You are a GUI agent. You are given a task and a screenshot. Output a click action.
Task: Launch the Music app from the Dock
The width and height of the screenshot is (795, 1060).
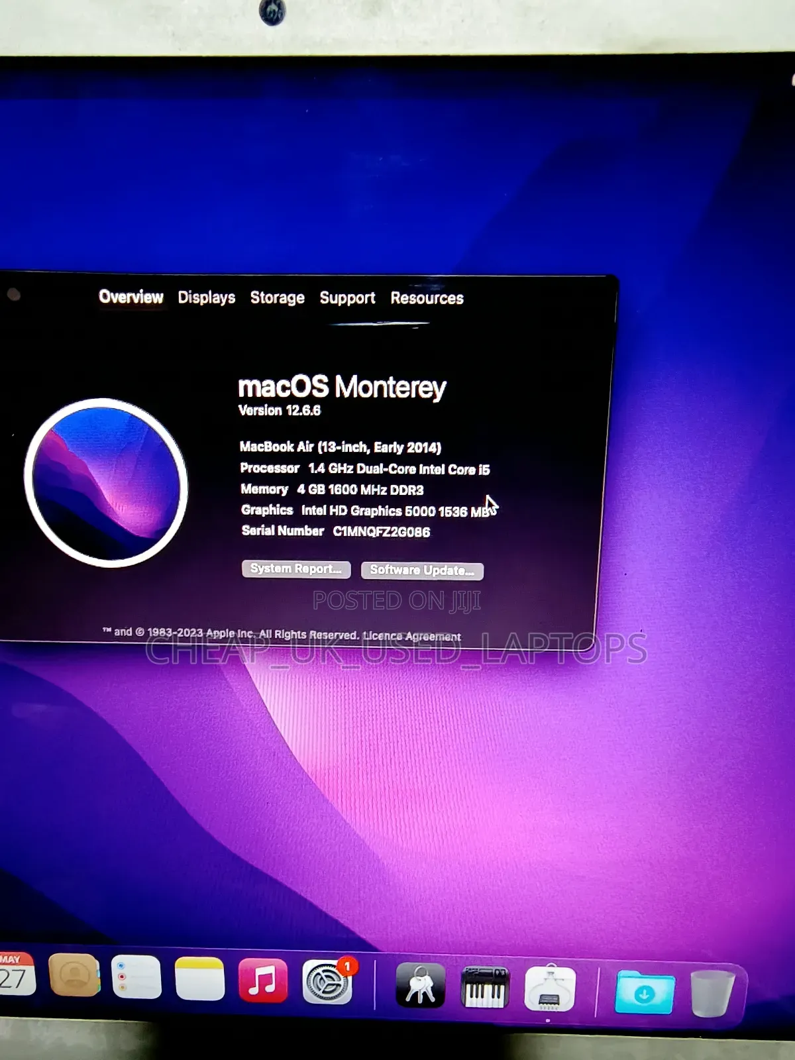[263, 980]
